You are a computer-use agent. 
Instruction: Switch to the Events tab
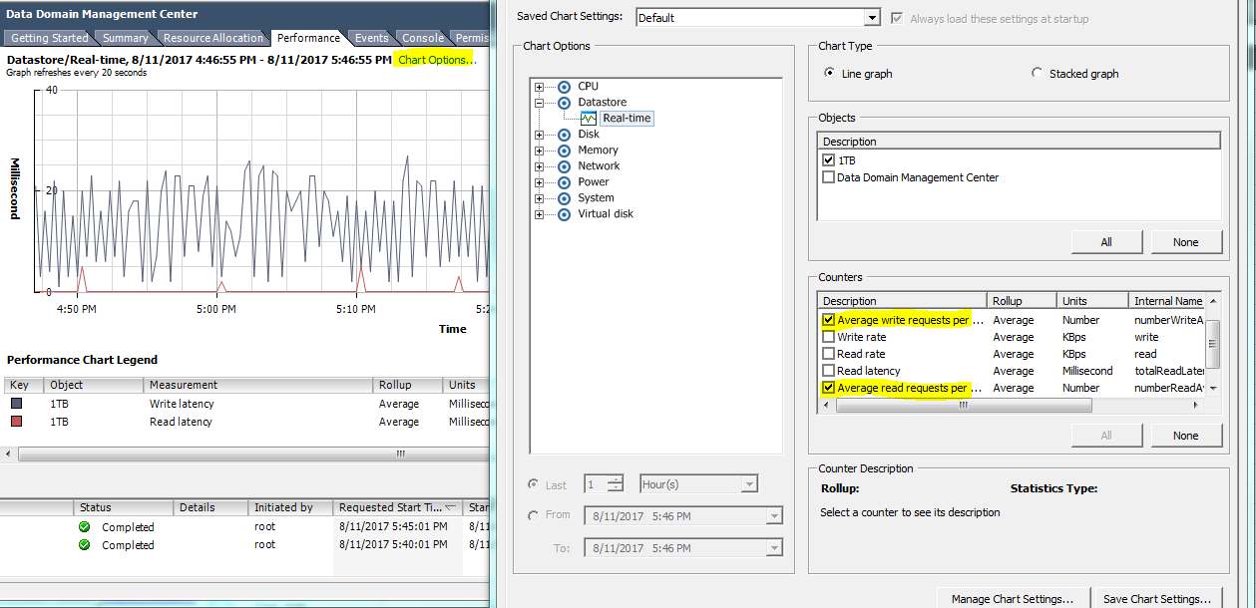(371, 38)
